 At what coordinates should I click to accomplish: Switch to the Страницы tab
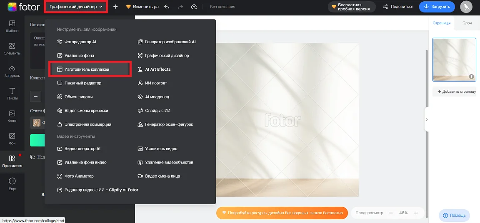point(441,23)
